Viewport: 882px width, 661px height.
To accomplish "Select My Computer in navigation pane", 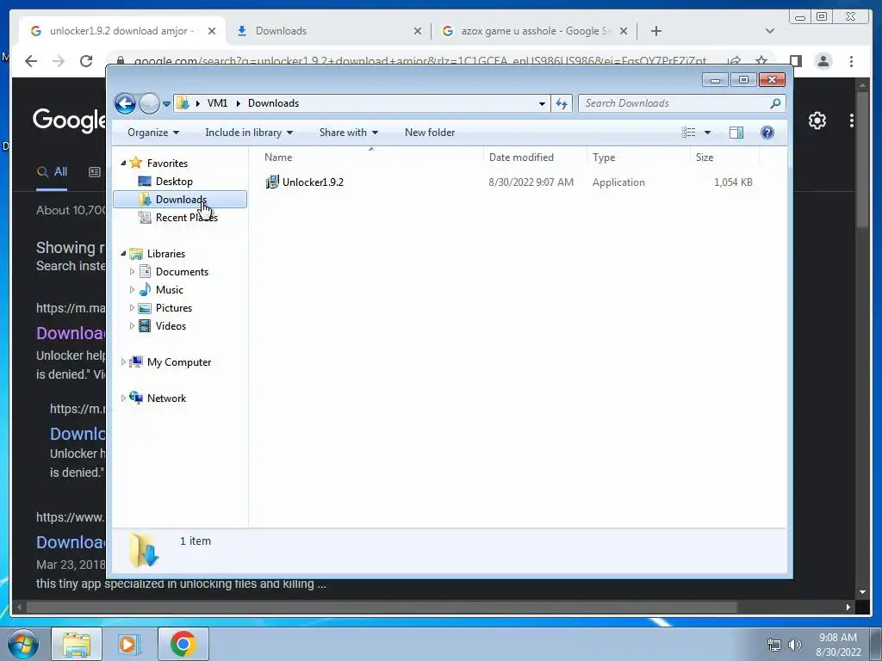I will [x=179, y=362].
